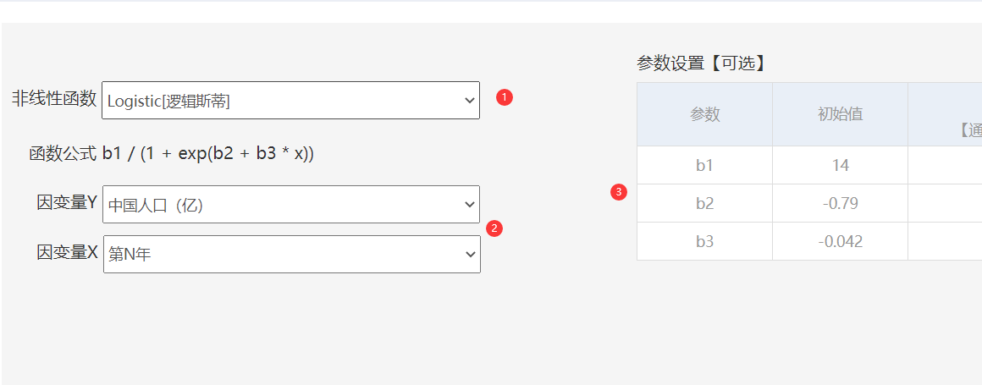Open the 因变量X dropdown showing 第N年
This screenshot has width=982, height=385.
tap(291, 254)
